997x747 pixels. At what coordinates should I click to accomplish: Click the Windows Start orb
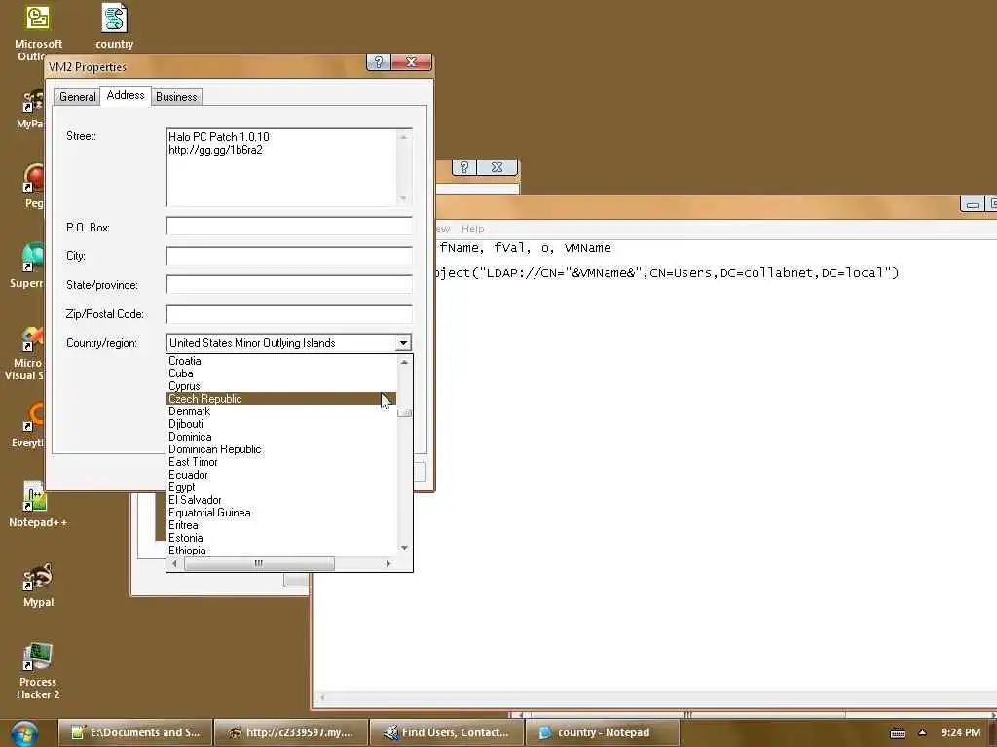(x=24, y=733)
